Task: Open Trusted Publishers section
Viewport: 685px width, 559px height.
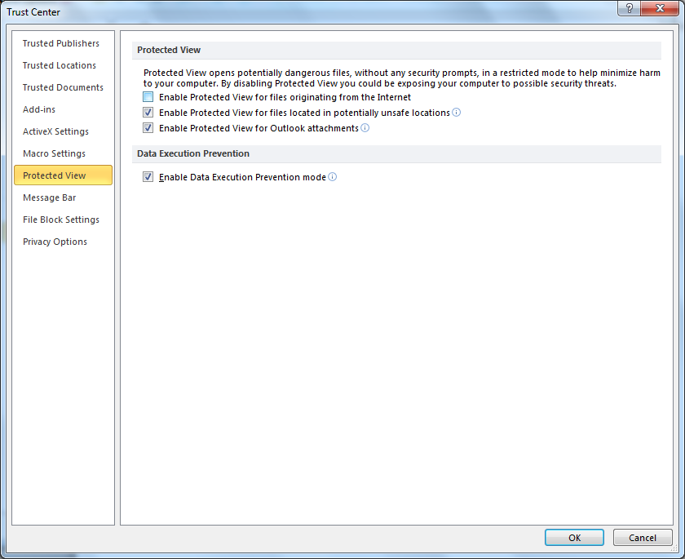Action: (61, 43)
